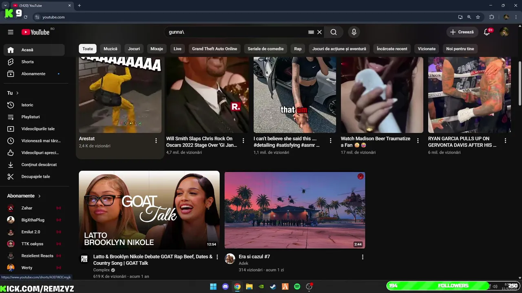
Task: Open Decupajele tale clips
Action: [x=34, y=177]
